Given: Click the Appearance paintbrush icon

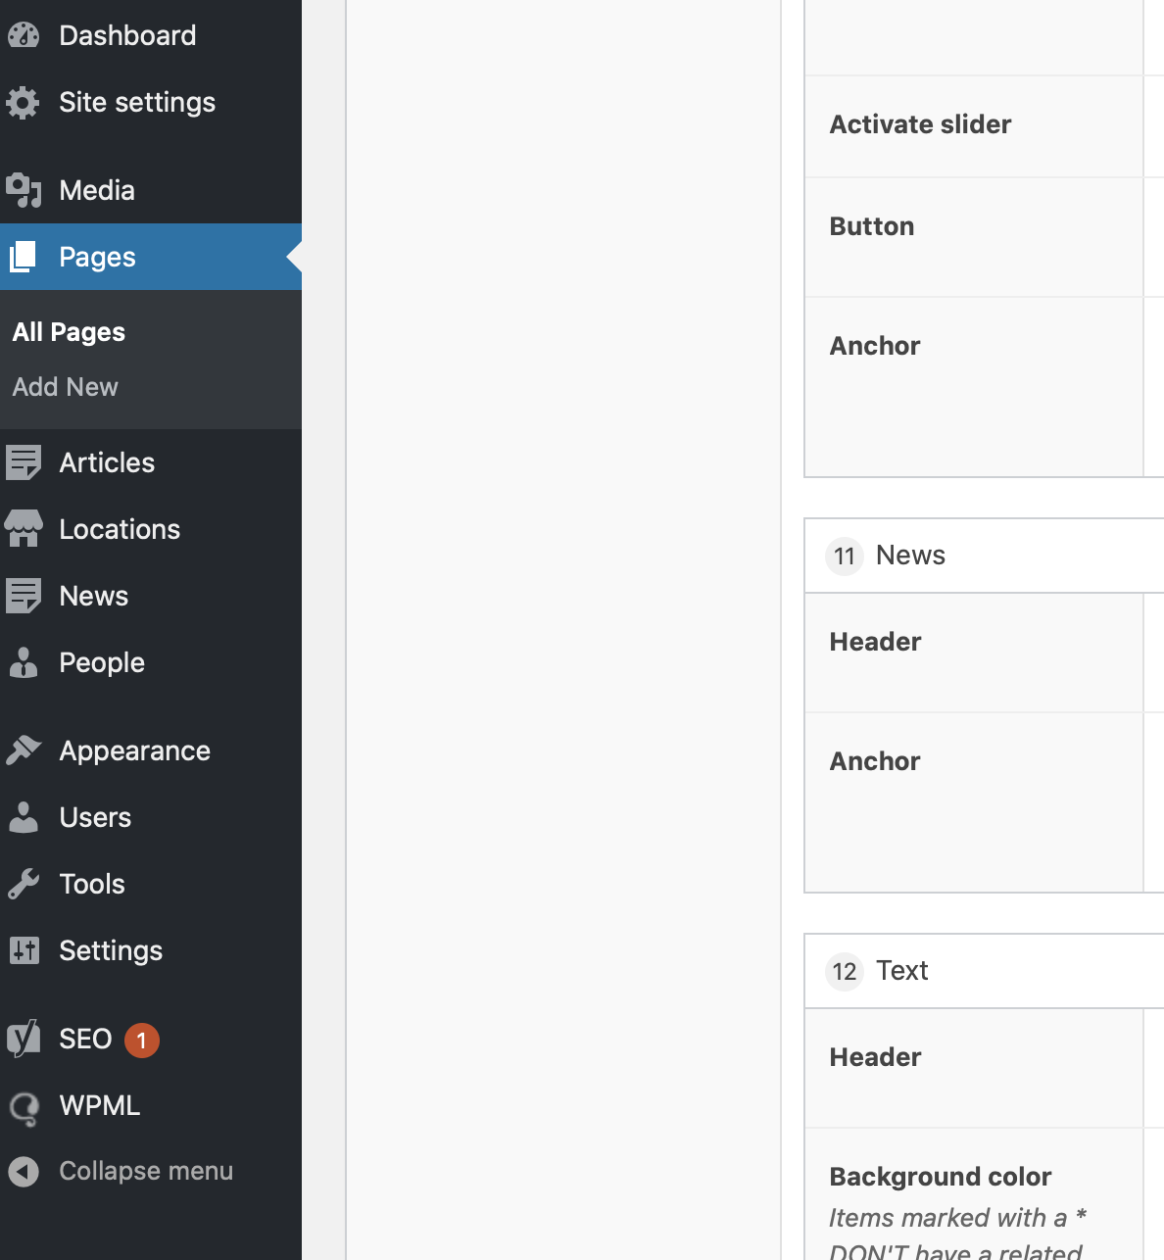Looking at the screenshot, I should coord(24,751).
